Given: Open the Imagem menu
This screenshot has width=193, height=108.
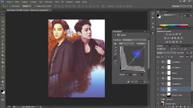Looking at the screenshot, I should tap(25, 2).
